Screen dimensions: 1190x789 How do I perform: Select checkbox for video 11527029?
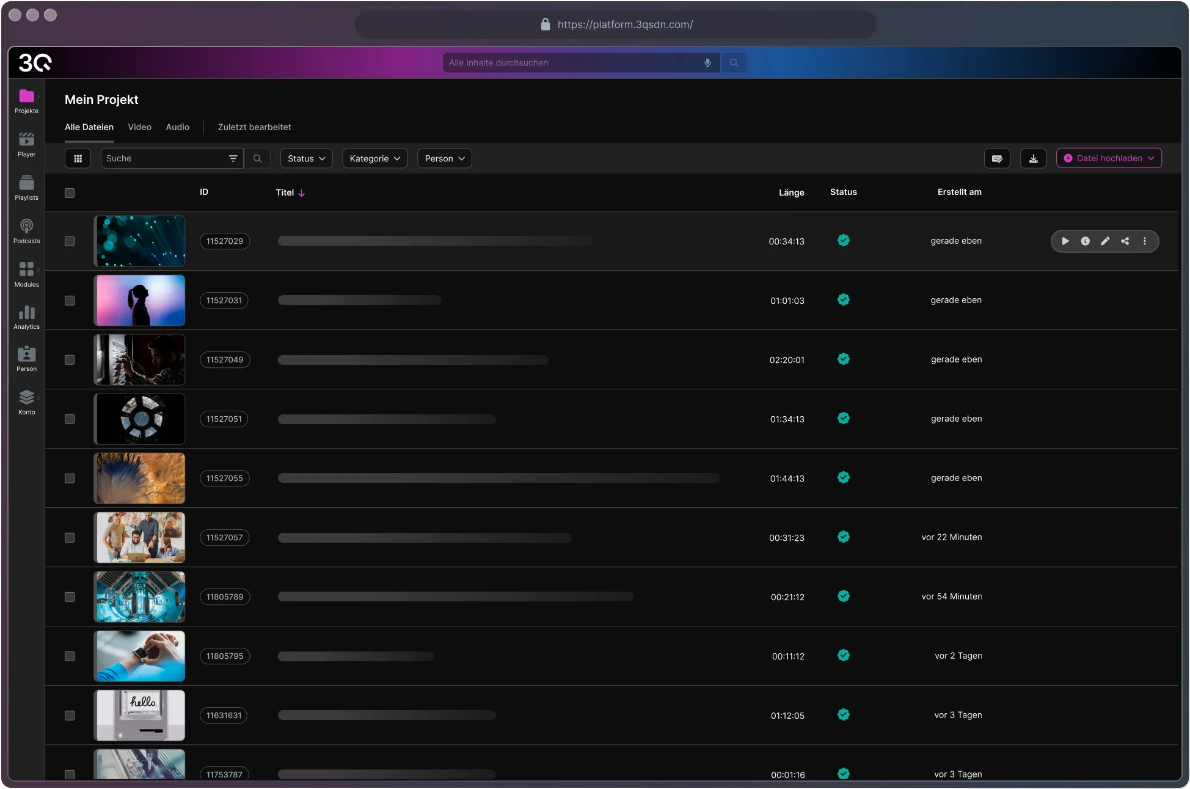tap(70, 241)
